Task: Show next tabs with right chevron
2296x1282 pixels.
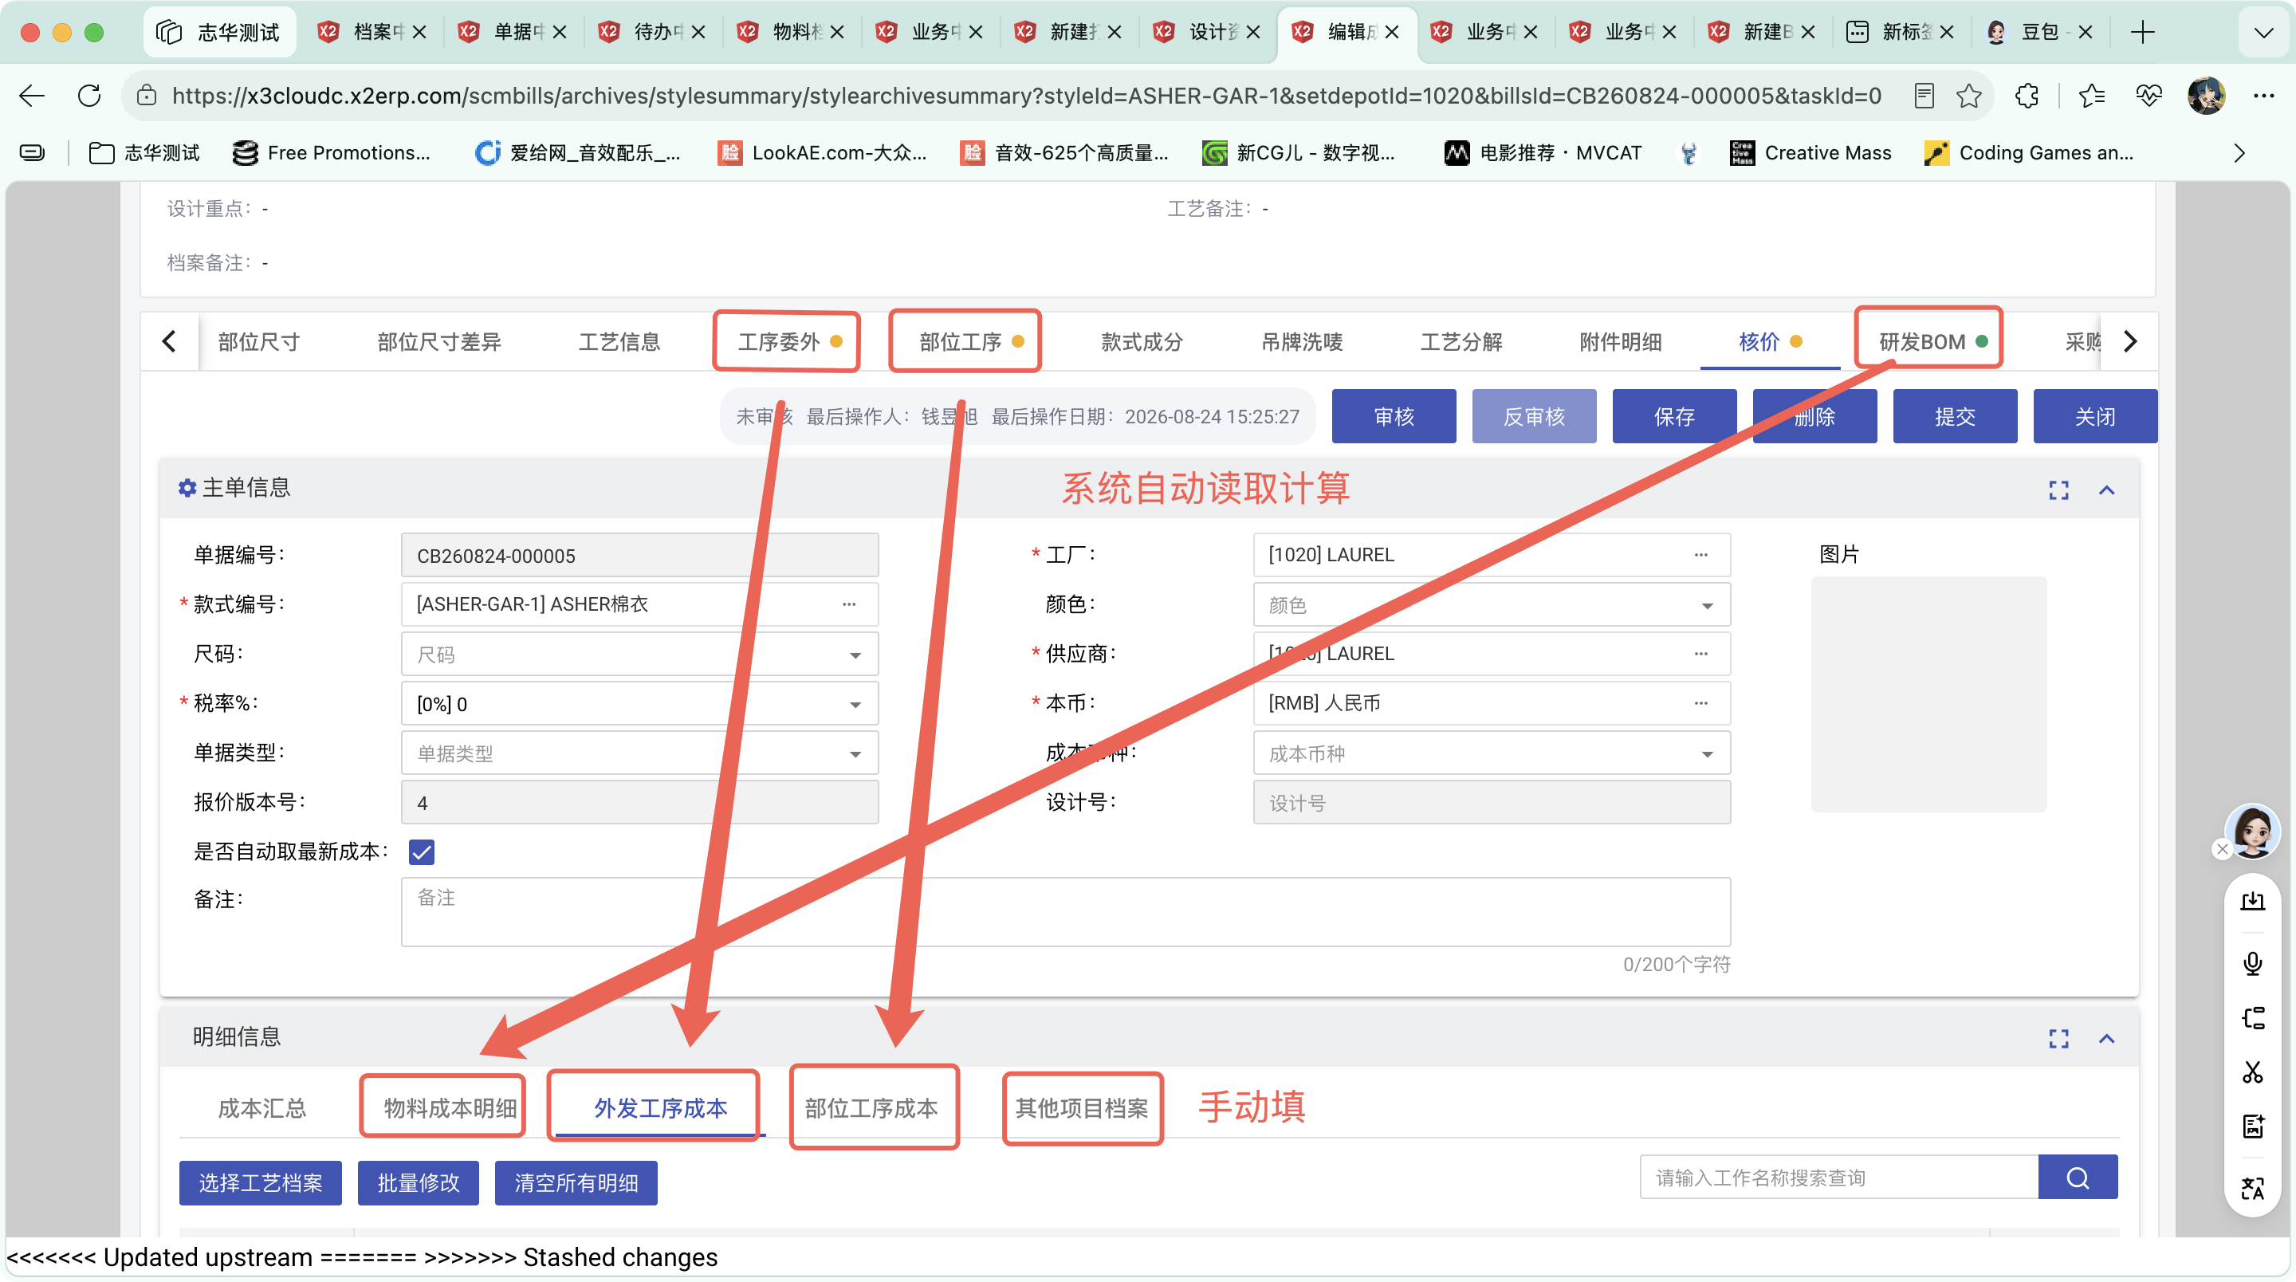Action: [2129, 341]
